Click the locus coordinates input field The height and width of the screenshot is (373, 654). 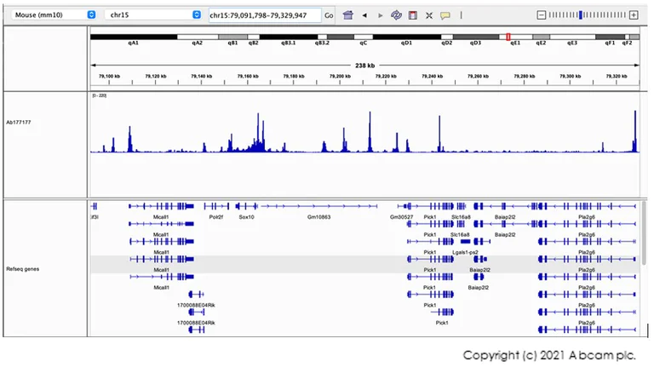tap(265, 15)
